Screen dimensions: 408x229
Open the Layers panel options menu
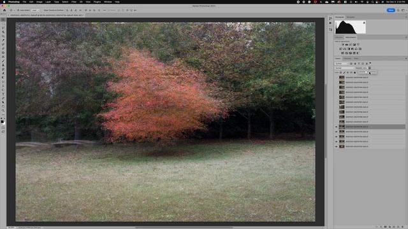point(406,59)
